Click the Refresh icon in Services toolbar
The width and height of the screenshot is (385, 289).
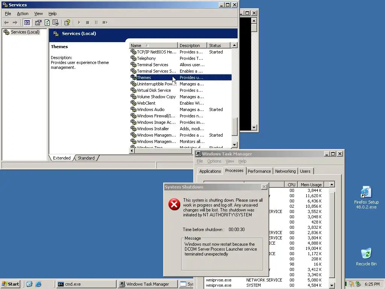click(x=47, y=23)
